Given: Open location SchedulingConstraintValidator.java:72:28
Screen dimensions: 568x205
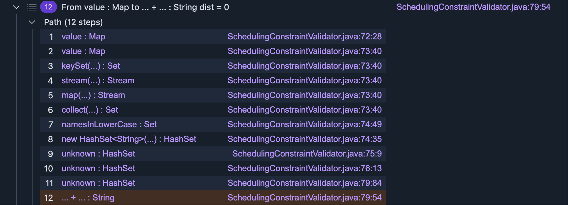Looking at the screenshot, I should [x=305, y=37].
